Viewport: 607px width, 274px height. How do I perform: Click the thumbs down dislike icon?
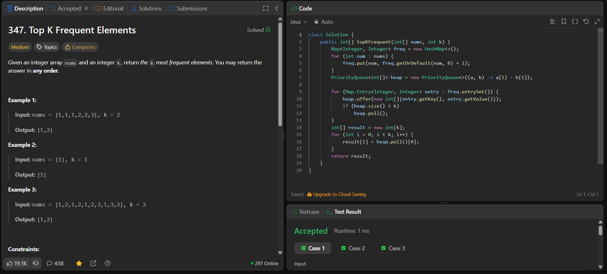tap(35, 263)
